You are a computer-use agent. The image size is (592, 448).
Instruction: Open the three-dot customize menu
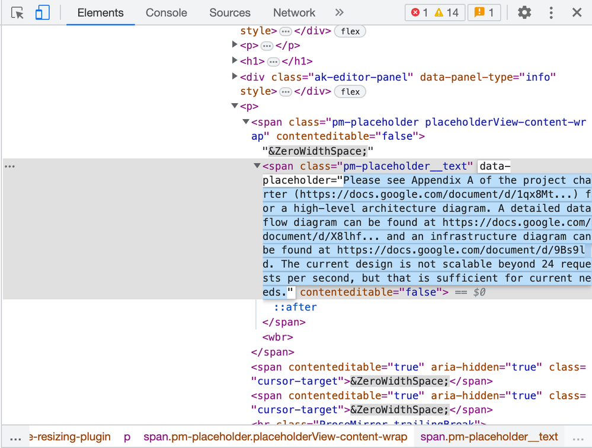click(x=551, y=13)
